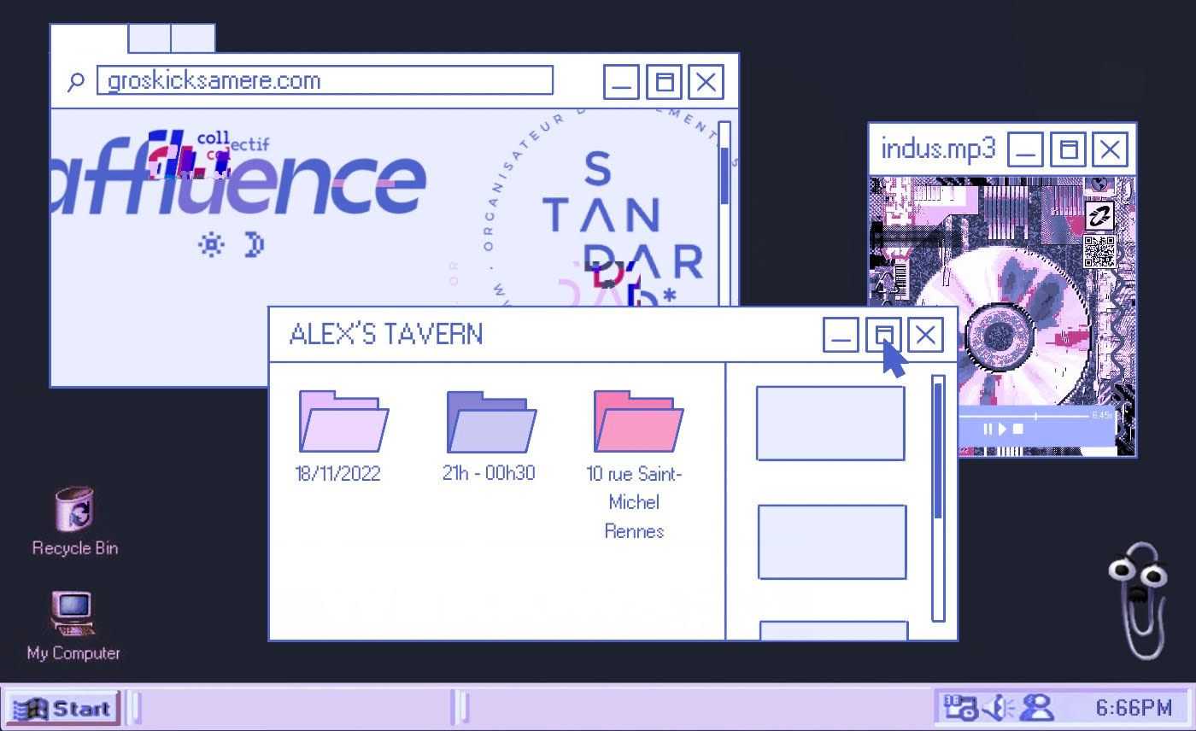This screenshot has width=1196, height=731.
Task: Click the speaker volume icon in tray
Action: (x=999, y=708)
